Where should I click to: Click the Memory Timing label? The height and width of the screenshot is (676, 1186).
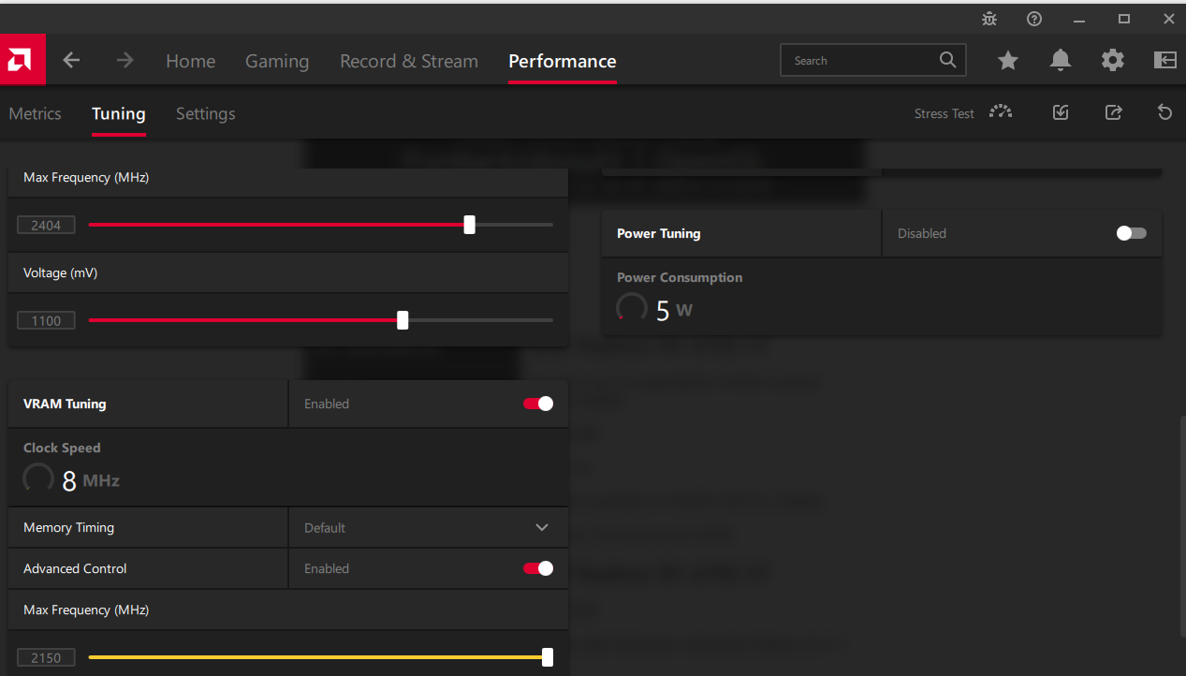tap(68, 528)
